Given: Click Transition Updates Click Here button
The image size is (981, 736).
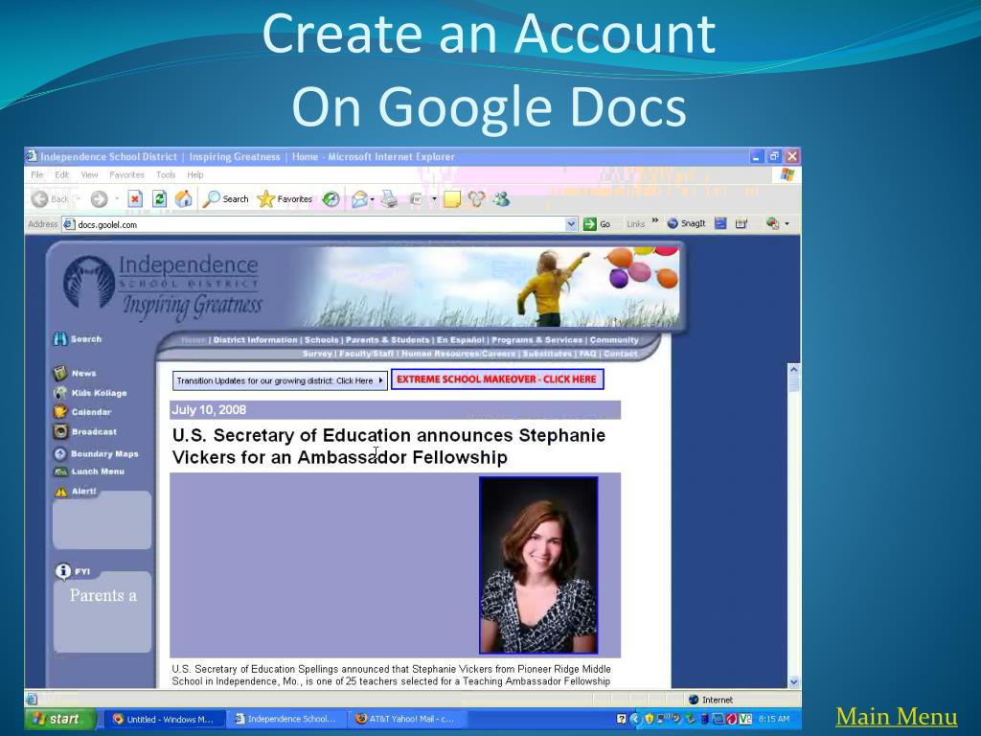Looking at the screenshot, I should (280, 380).
